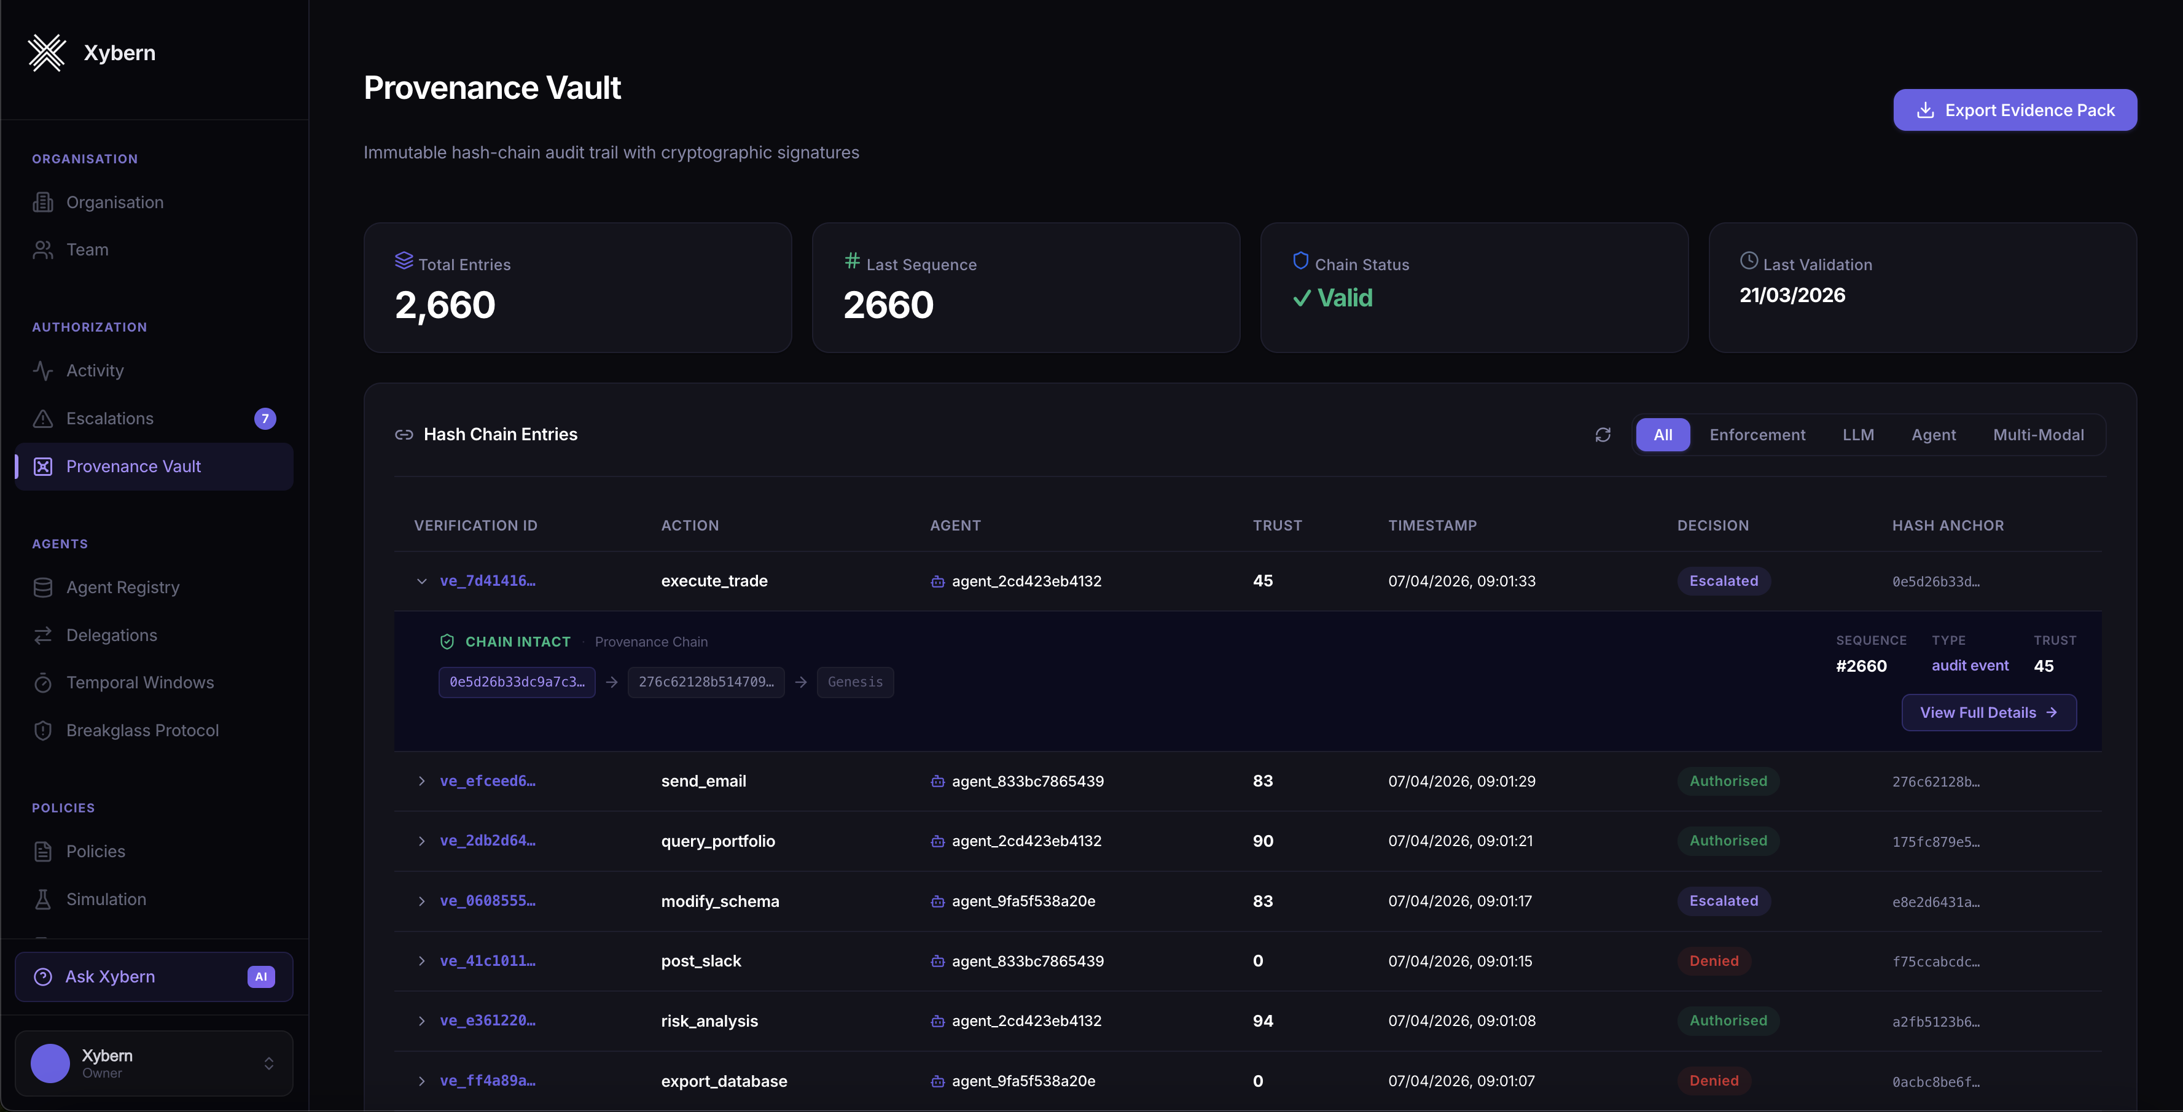
Task: Open the Xybern Owner account menu
Action: point(154,1063)
